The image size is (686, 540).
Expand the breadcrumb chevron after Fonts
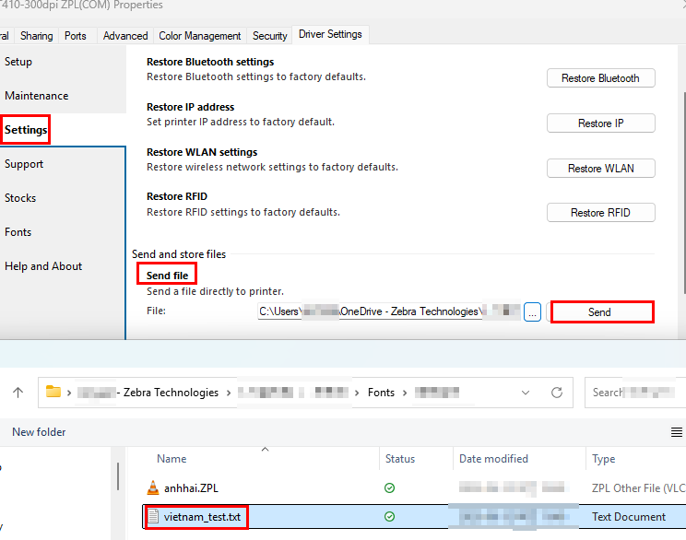pyautogui.click(x=403, y=393)
